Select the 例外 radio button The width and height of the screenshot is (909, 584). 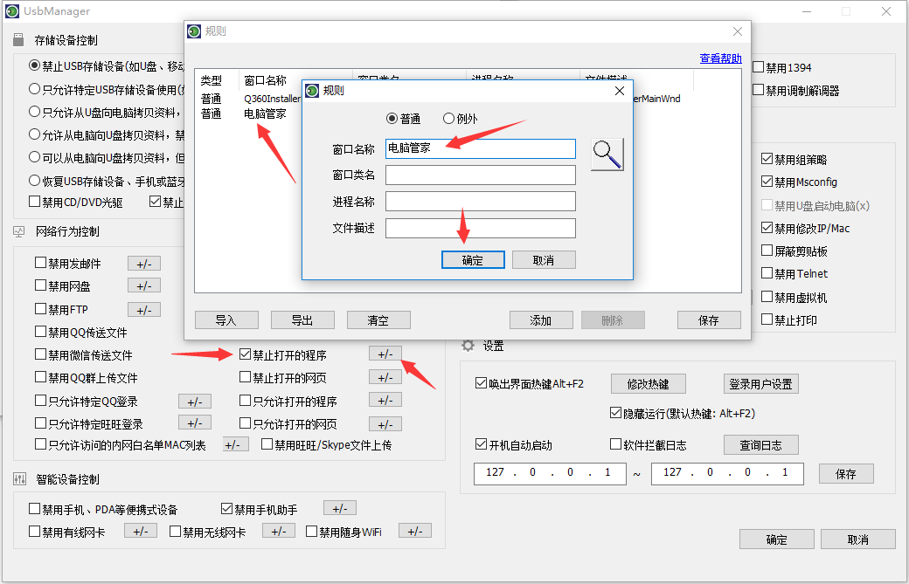pos(449,119)
